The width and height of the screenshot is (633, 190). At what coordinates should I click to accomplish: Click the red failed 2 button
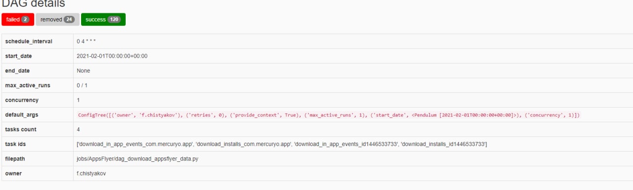tap(18, 20)
